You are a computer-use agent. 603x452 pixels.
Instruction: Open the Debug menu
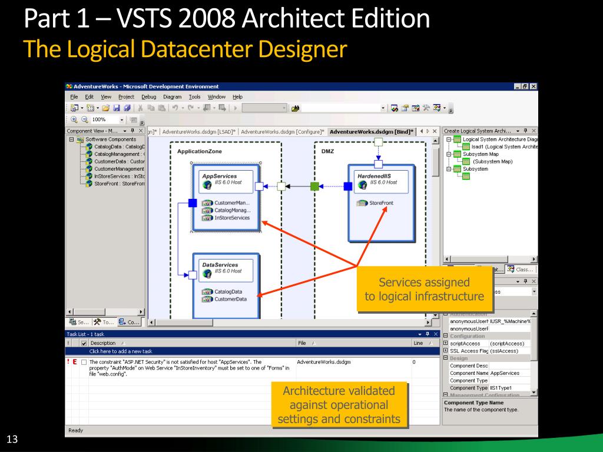[x=149, y=97]
